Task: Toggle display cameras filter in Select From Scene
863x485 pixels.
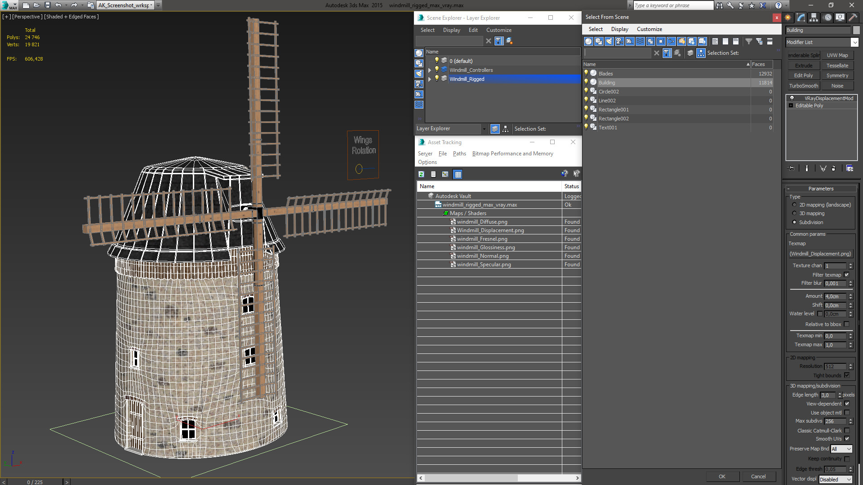Action: tap(619, 41)
